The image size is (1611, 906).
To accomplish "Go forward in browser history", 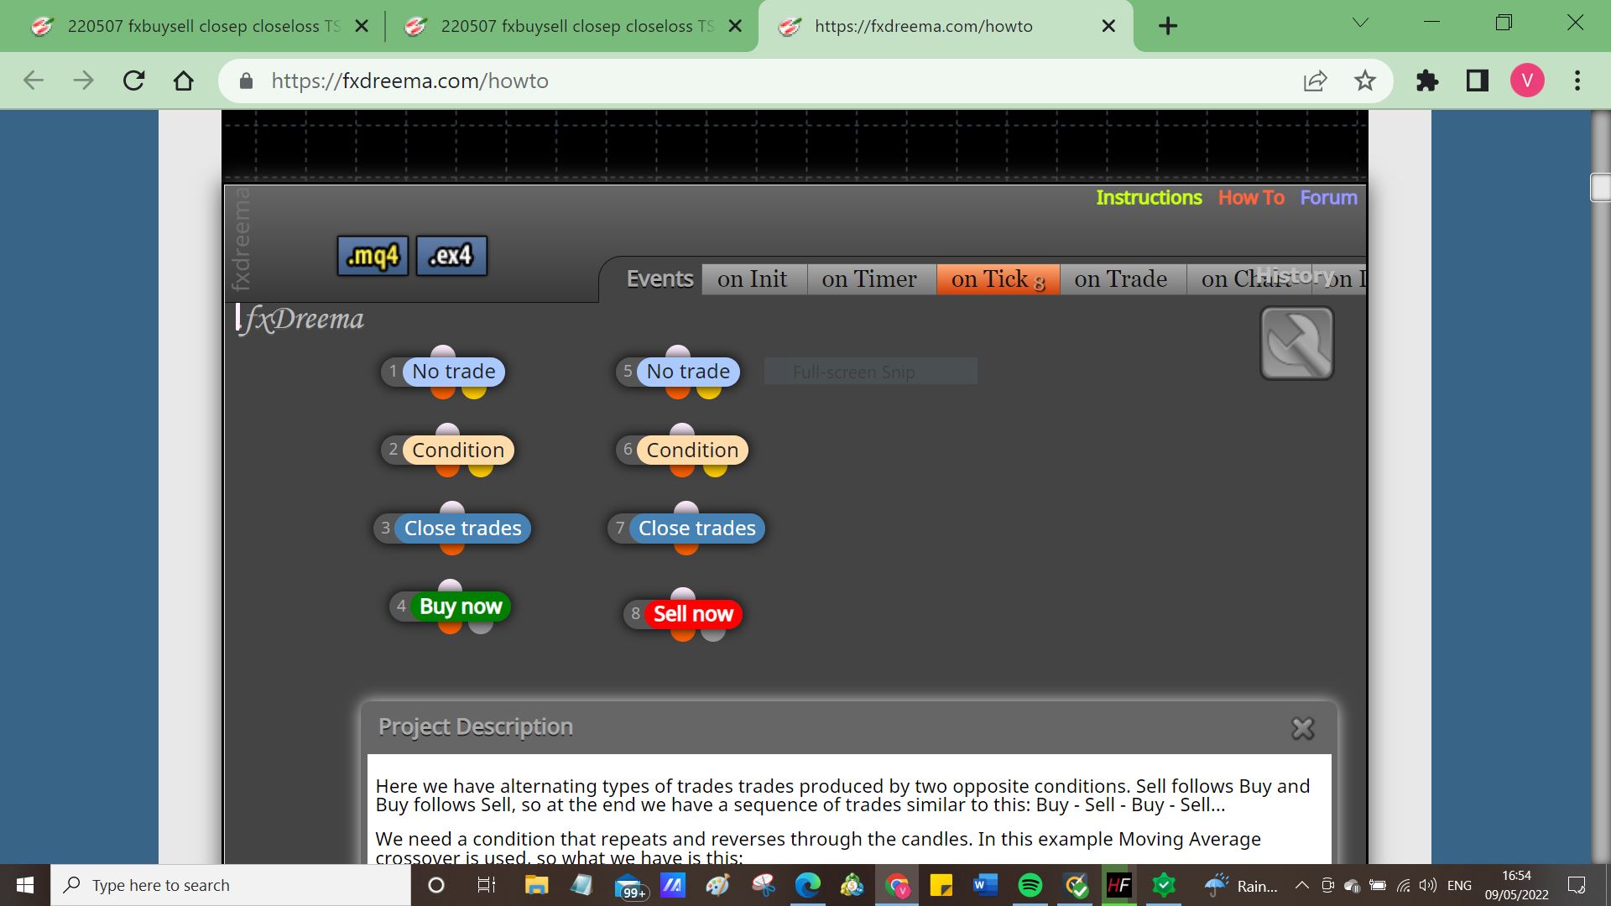I will (84, 81).
